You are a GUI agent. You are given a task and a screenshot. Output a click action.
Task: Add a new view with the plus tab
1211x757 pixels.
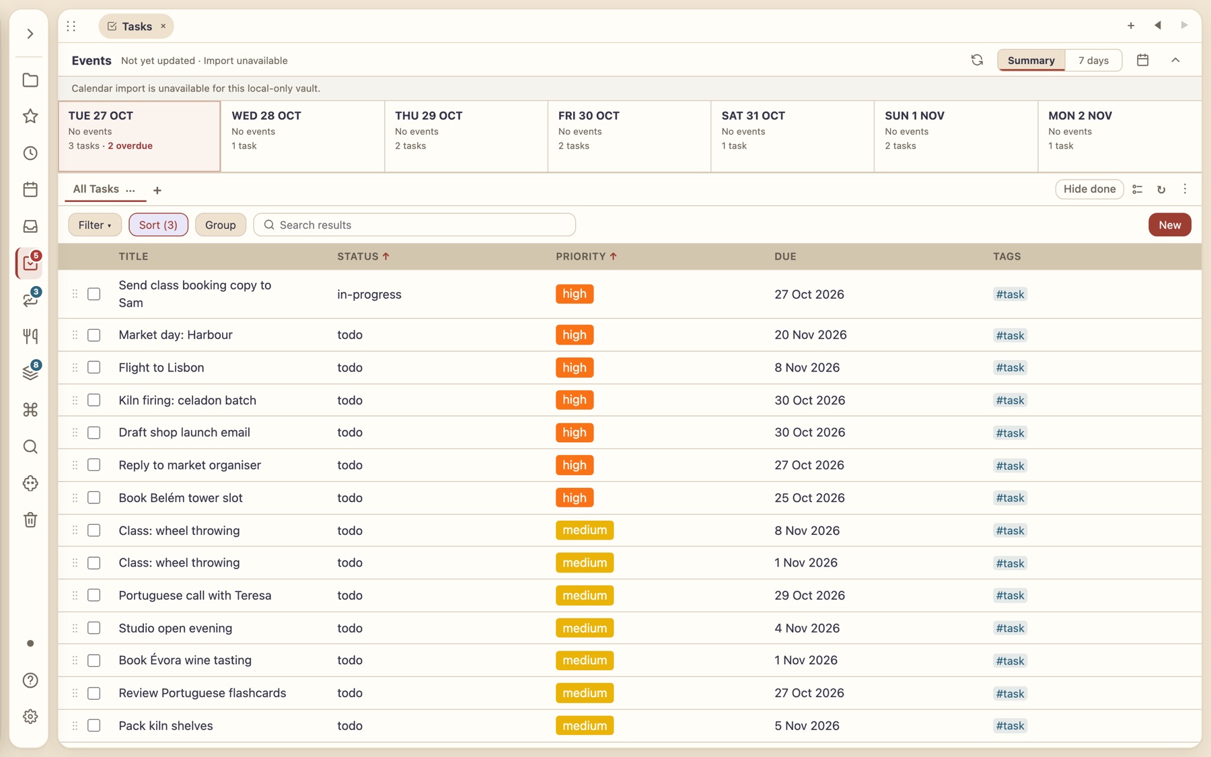[x=157, y=190]
